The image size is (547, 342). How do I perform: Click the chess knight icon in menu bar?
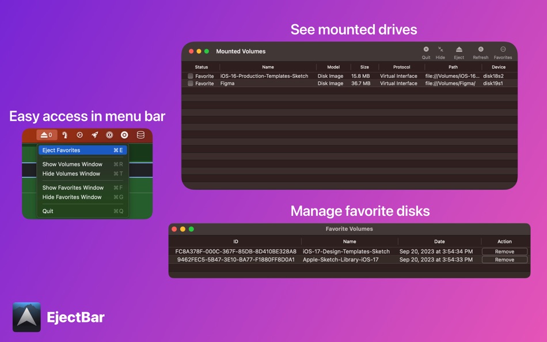64,135
